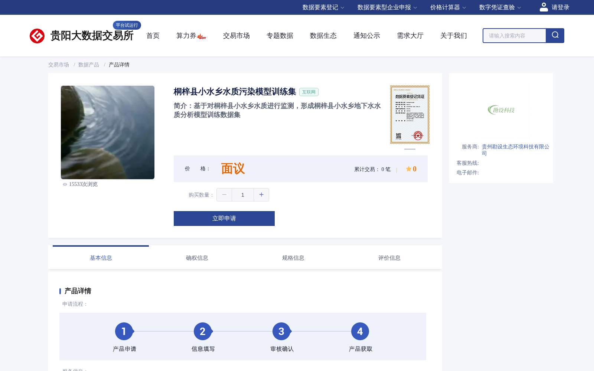Screen dimensions: 594x371
Task: Select the 基本信息 tab
Action: [101, 258]
